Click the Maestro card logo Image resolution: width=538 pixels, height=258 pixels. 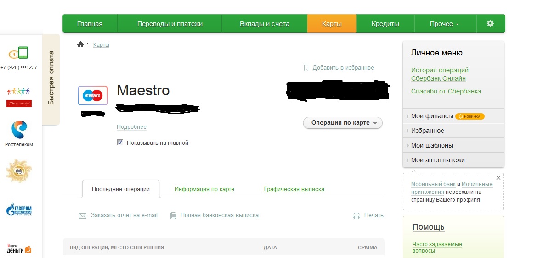(93, 96)
